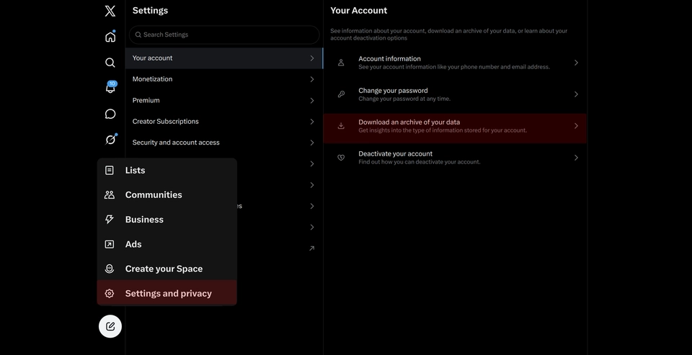692x355 pixels.
Task: Open the X logo home
Action: pos(110,11)
